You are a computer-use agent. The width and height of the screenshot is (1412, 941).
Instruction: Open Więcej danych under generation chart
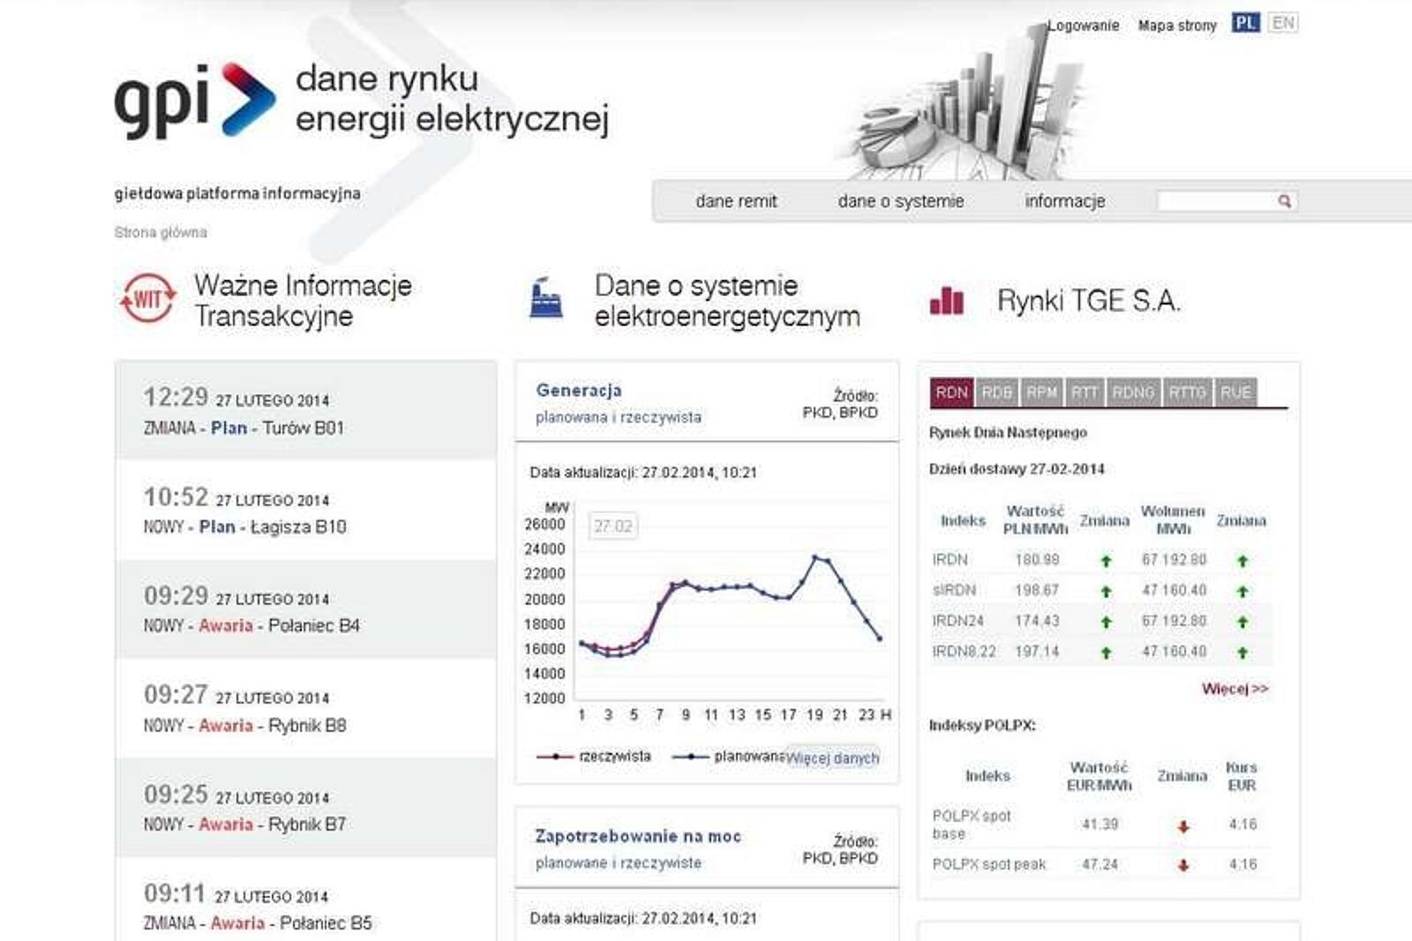832,758
